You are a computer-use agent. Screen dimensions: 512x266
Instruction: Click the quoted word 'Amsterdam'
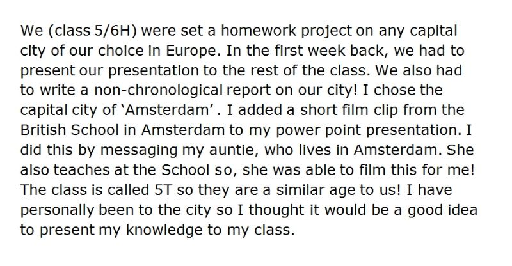pos(167,110)
